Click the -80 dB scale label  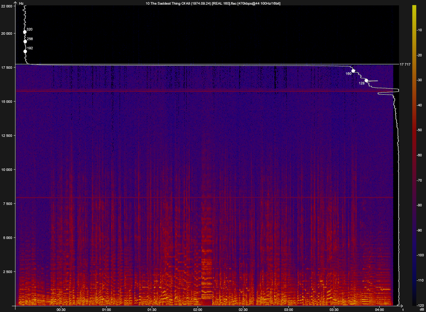coord(419,206)
